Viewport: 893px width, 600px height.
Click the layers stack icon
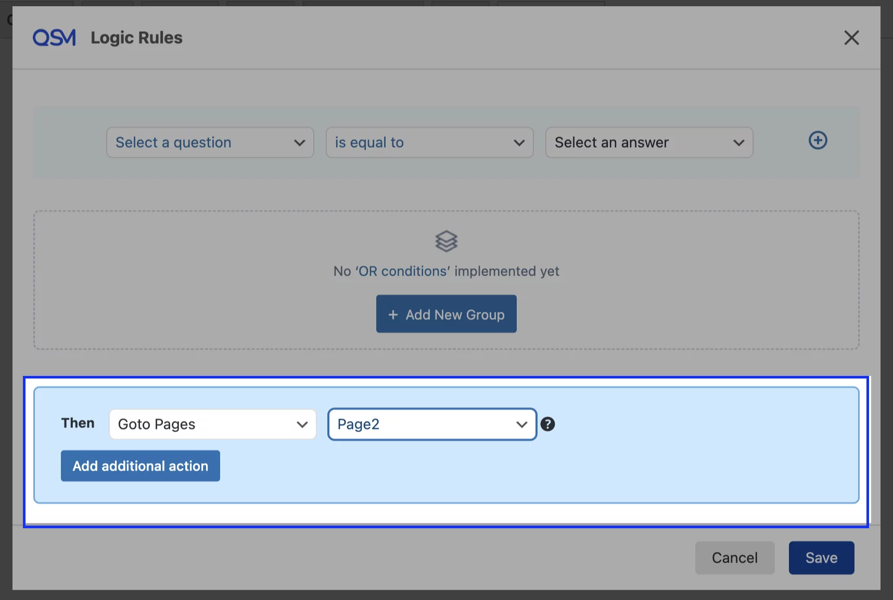tap(446, 241)
